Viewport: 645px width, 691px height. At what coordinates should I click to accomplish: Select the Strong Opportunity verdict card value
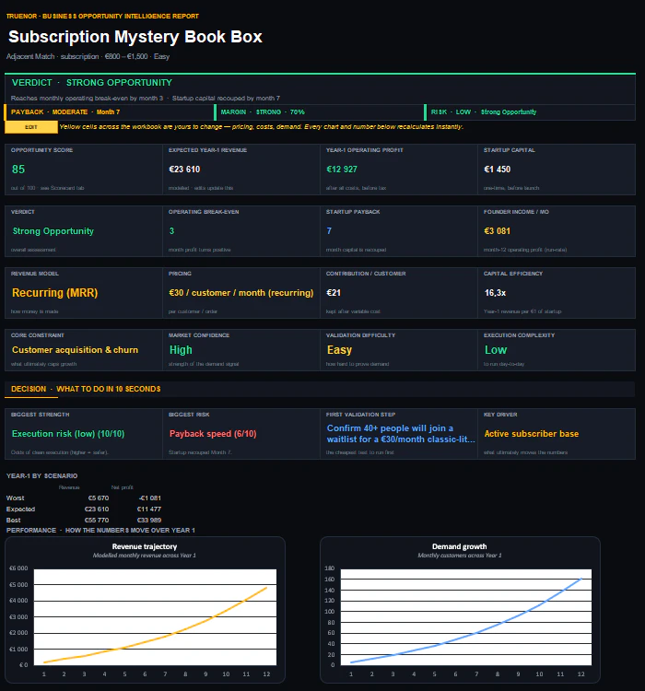pyautogui.click(x=53, y=231)
